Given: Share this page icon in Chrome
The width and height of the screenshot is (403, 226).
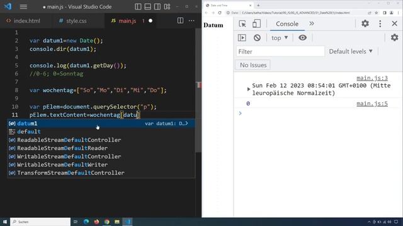Looking at the screenshot, I should (x=370, y=13).
